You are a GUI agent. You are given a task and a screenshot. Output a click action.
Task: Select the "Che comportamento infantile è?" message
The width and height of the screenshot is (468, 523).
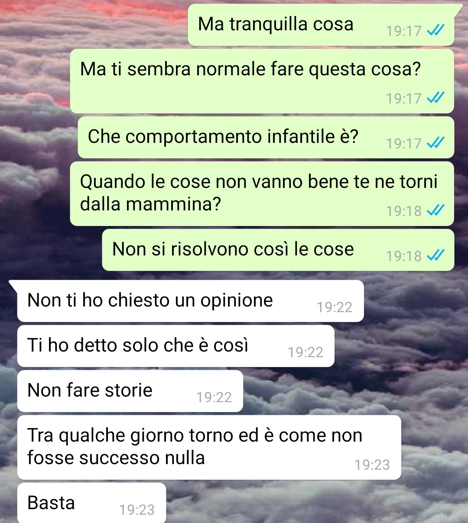tap(266, 137)
